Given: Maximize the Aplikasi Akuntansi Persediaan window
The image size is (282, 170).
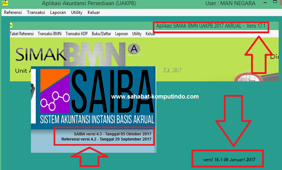Looking at the screenshot, I should click(x=275, y=2).
